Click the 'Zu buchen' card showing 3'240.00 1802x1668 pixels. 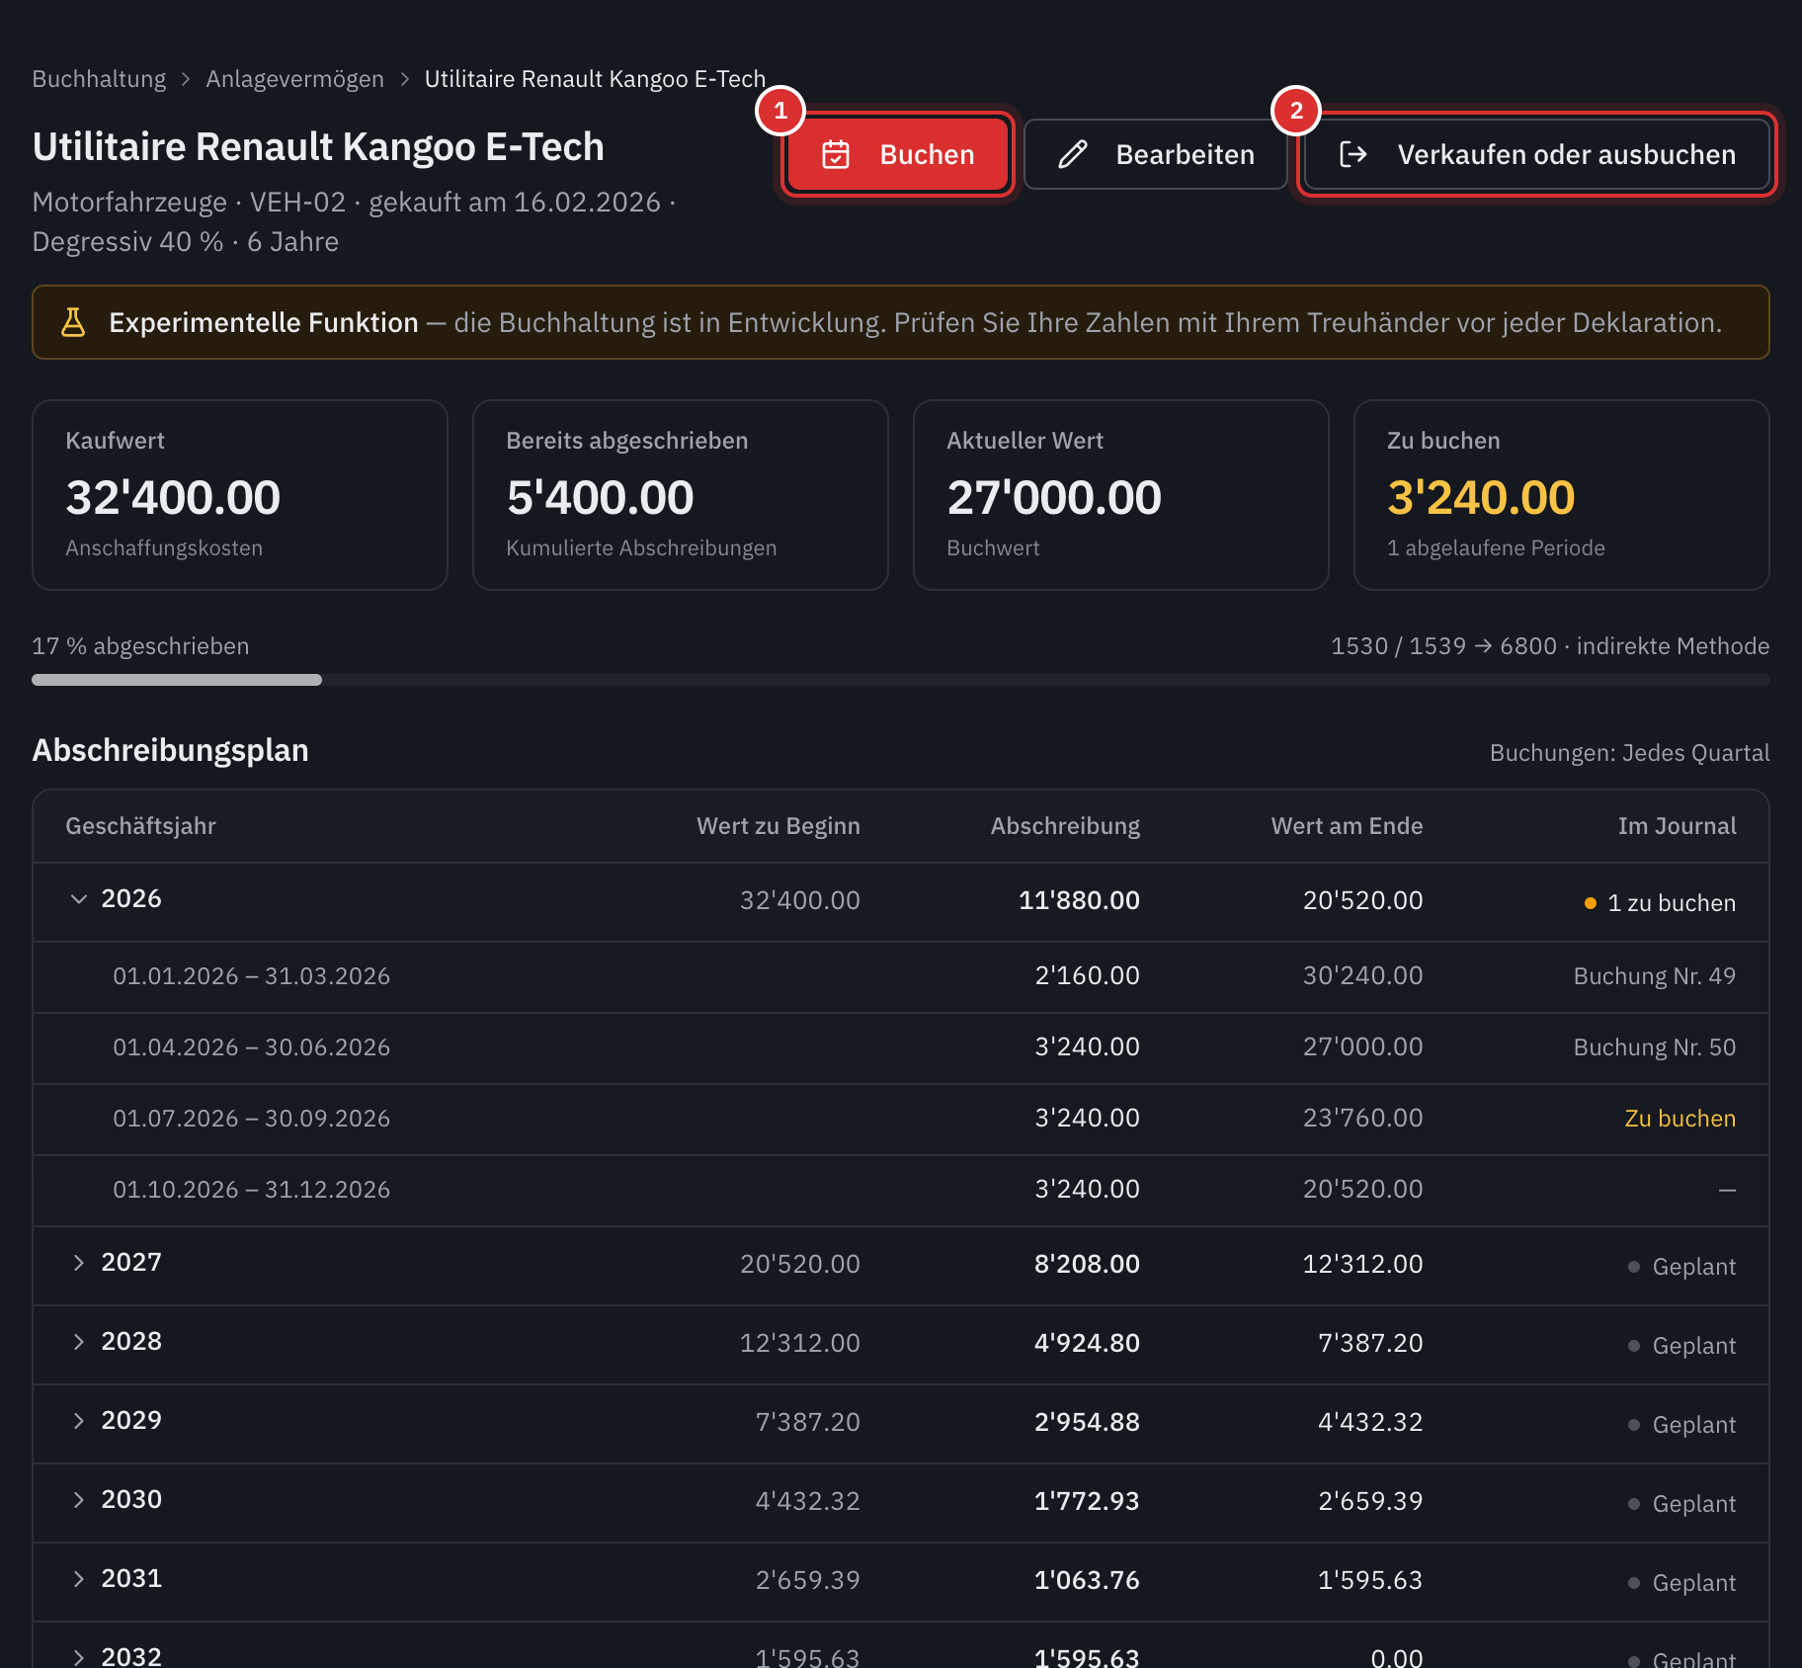pos(1561,495)
